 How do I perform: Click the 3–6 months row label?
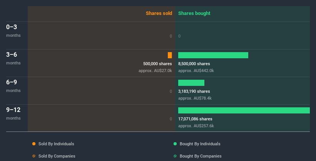point(13,58)
